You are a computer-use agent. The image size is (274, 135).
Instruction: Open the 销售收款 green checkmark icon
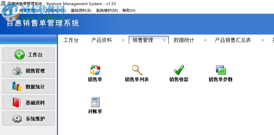[179, 70]
